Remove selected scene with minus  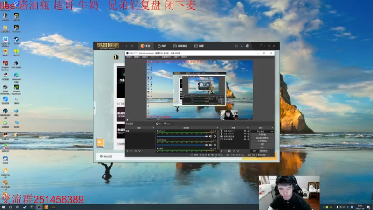(131, 151)
